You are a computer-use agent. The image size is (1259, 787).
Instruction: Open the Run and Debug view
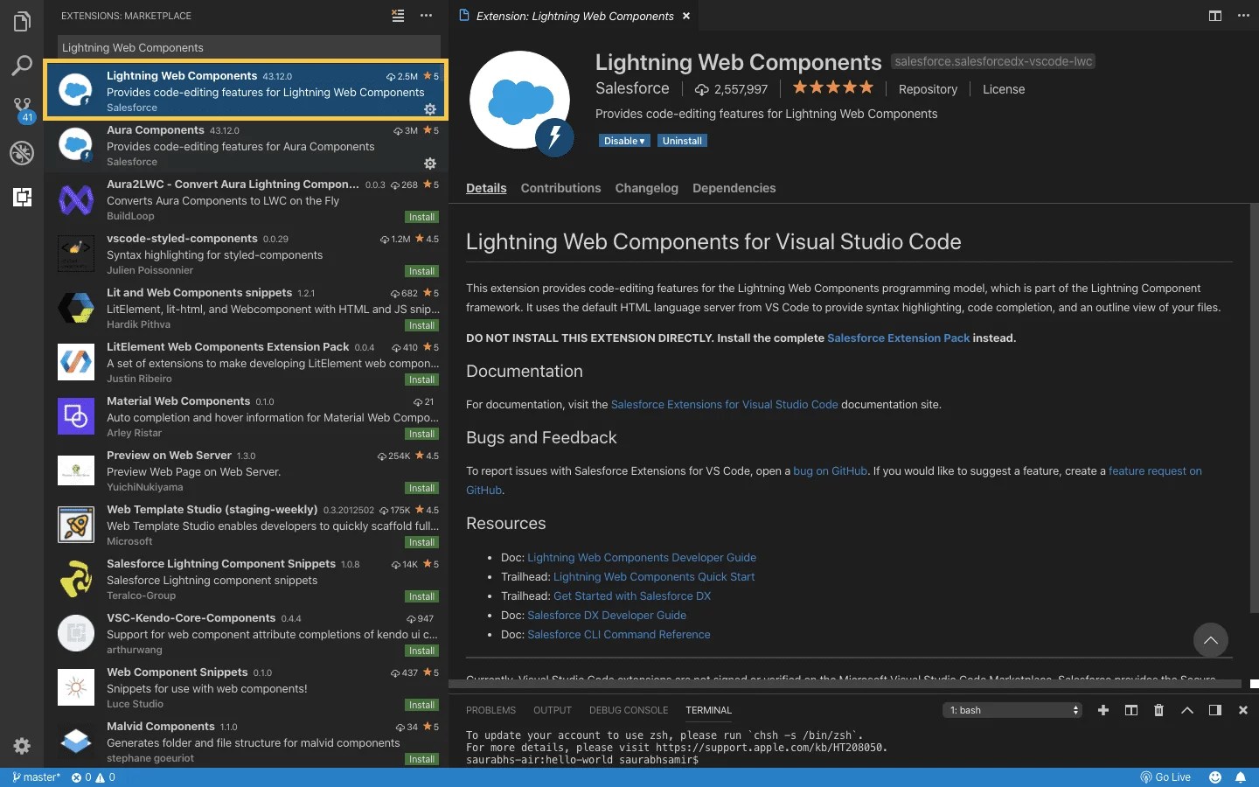pyautogui.click(x=22, y=153)
